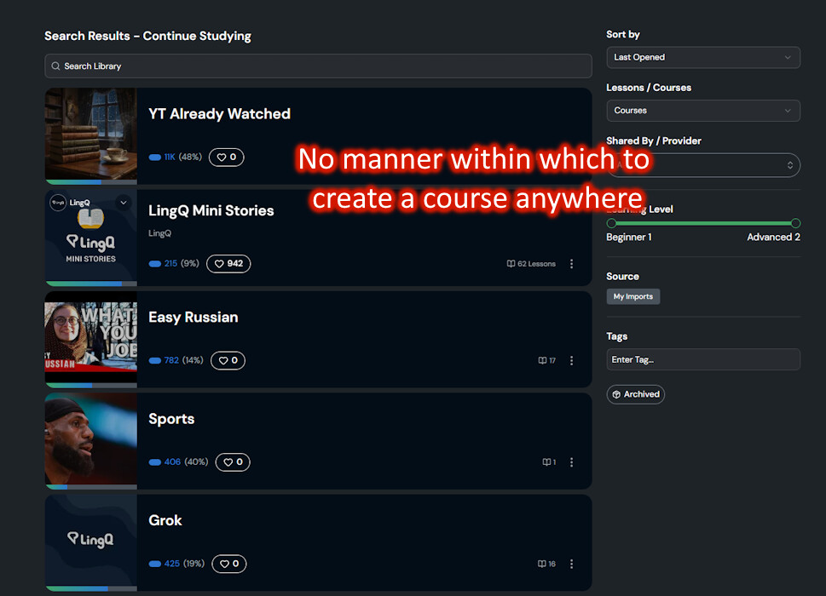Viewport: 826px width, 596px height.
Task: Open the Grok course three-dot menu
Action: pyautogui.click(x=572, y=564)
